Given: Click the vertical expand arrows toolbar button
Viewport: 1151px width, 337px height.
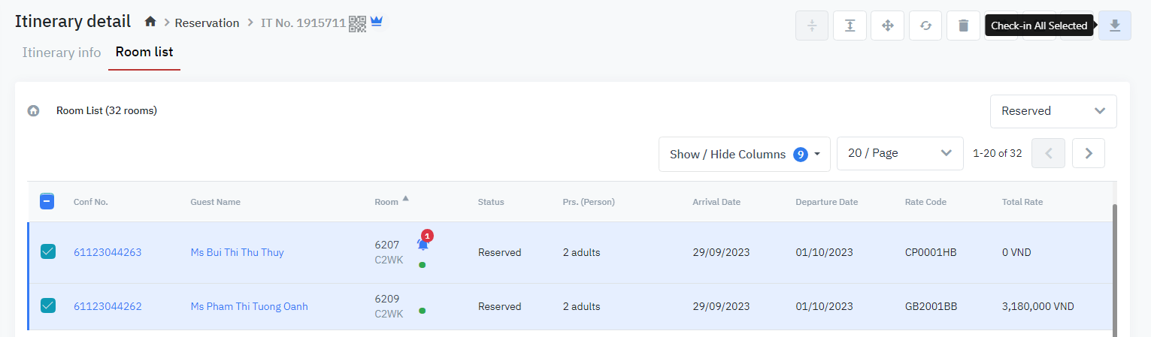Looking at the screenshot, I should [850, 26].
